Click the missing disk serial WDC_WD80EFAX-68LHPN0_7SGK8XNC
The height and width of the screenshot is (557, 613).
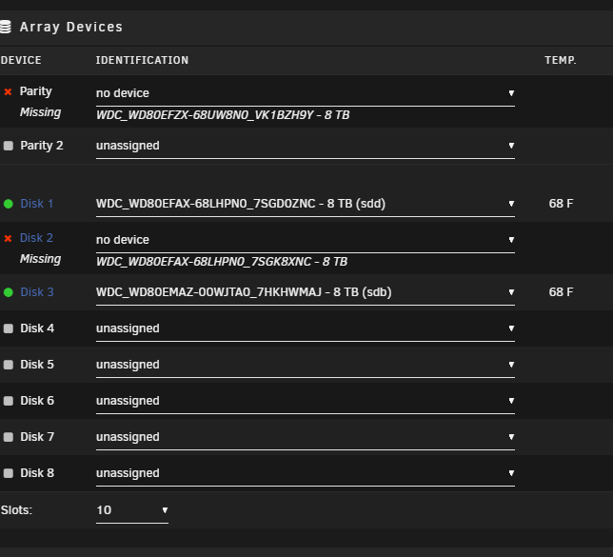[204, 262]
